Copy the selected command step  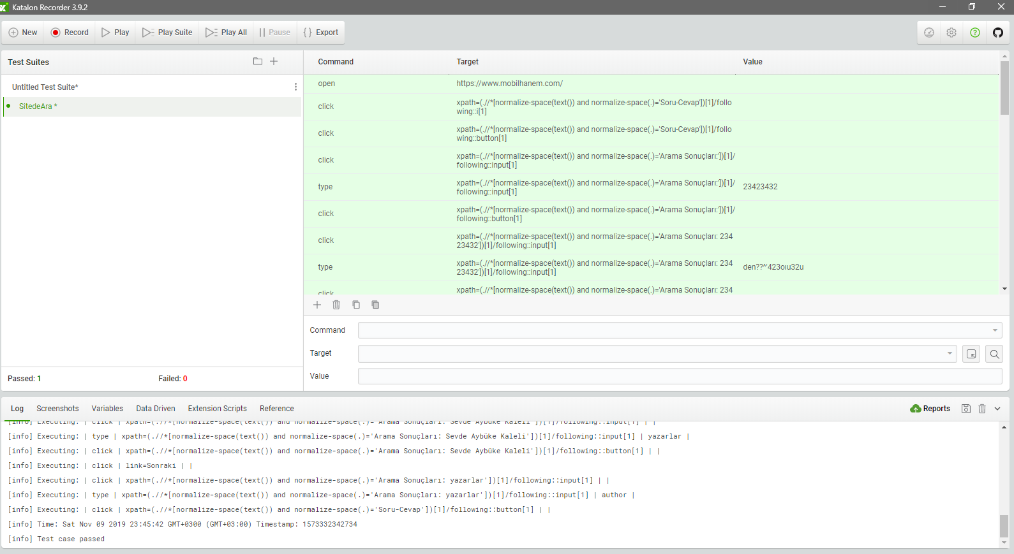coord(356,305)
